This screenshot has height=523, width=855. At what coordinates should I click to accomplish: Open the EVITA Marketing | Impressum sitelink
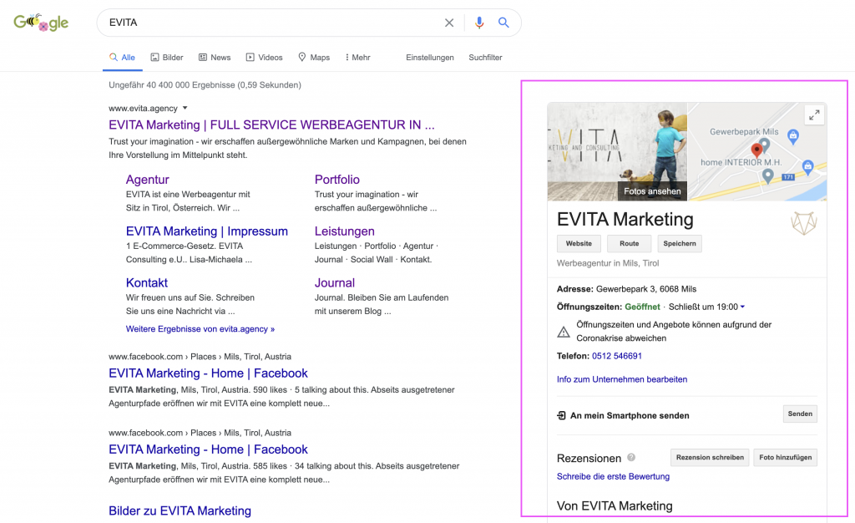(x=207, y=231)
